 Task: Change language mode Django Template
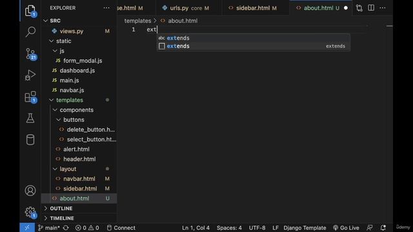[305, 227]
